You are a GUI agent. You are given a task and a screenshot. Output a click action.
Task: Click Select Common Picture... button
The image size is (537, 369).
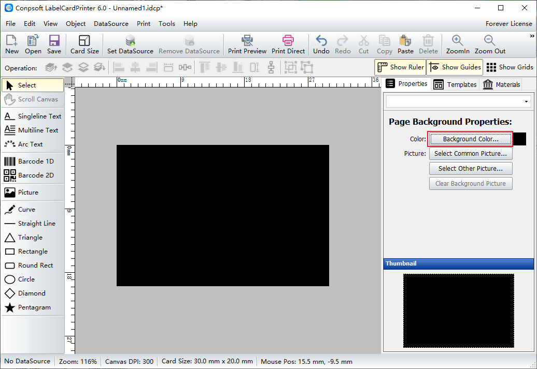coord(471,154)
